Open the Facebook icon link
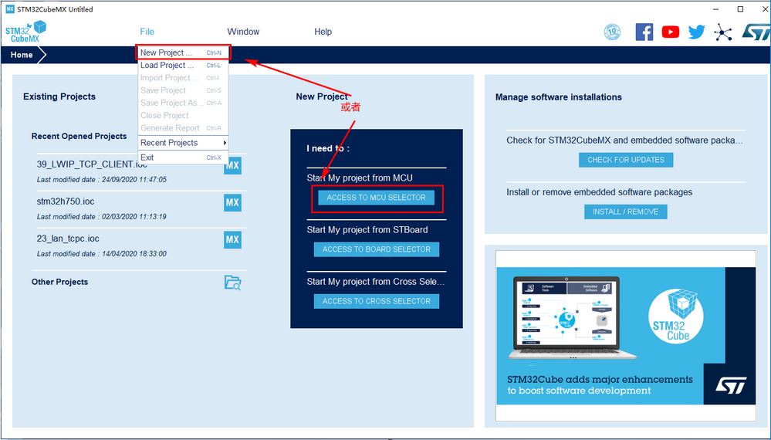The height and width of the screenshot is (440, 771). [x=644, y=32]
